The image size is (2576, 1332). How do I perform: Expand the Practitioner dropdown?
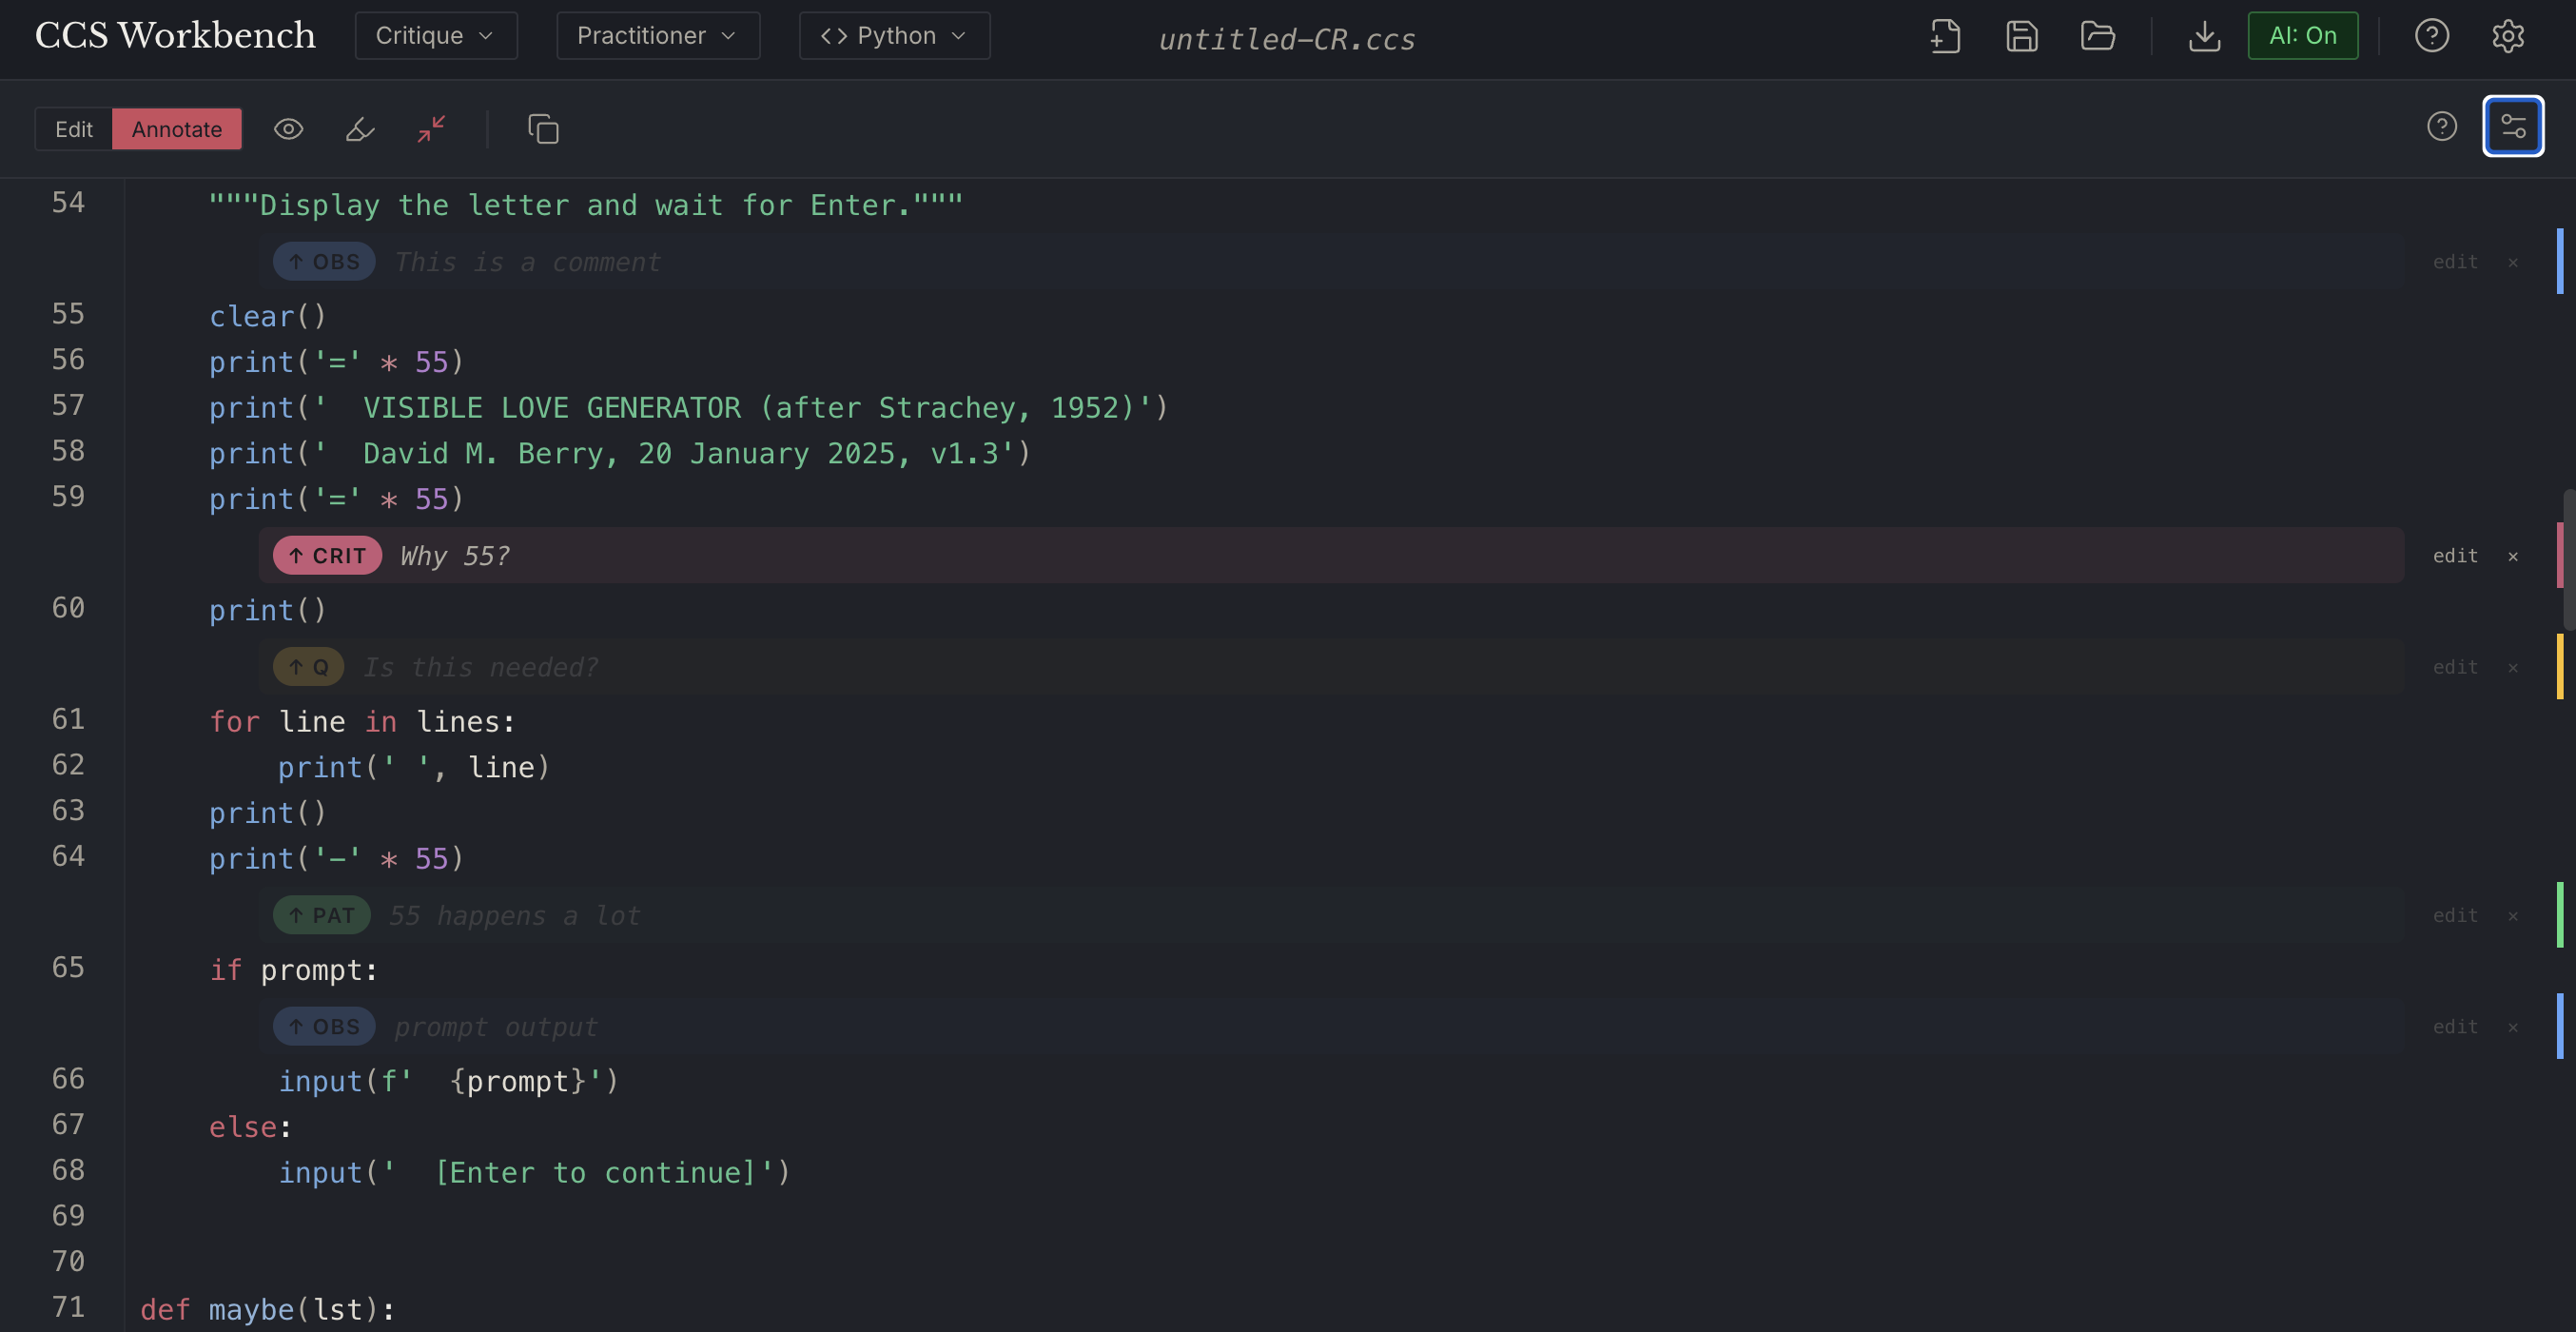[657, 36]
